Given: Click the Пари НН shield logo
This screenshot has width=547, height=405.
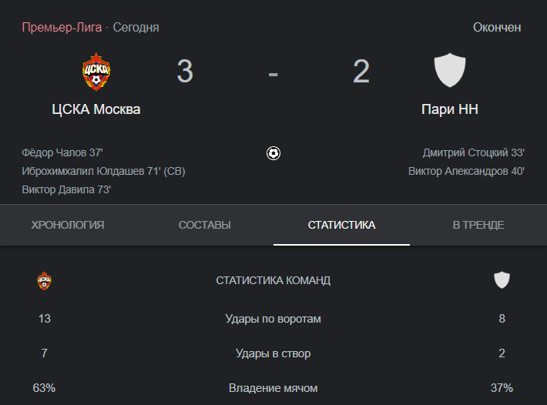Looking at the screenshot, I should point(450,70).
